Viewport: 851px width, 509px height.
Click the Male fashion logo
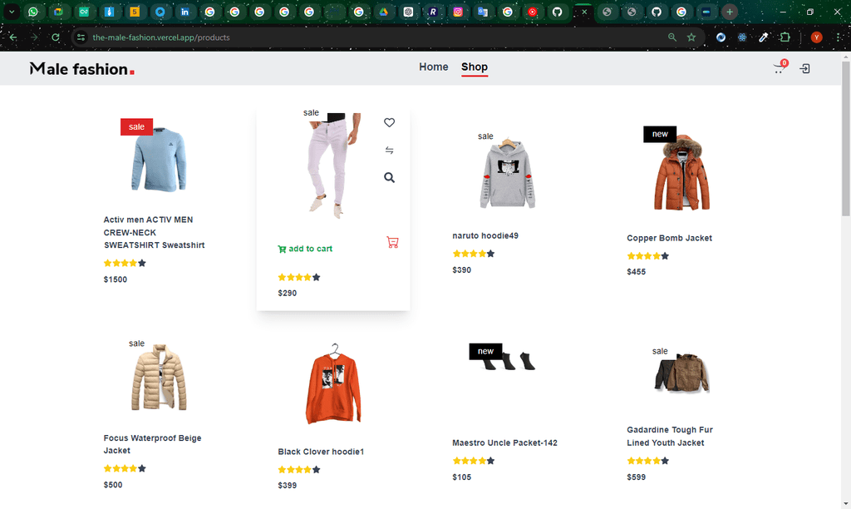point(82,69)
